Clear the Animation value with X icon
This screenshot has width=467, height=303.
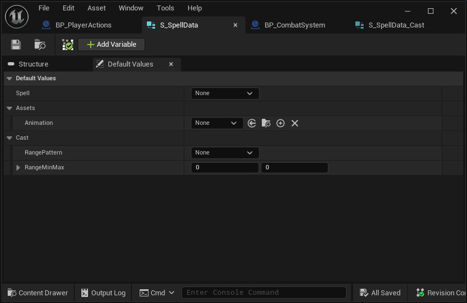coord(294,123)
